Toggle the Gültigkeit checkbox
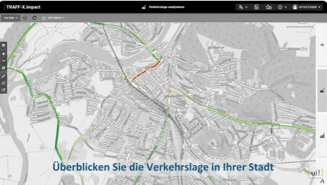Image resolution: width=327 pixels, height=185 pixels. point(44,18)
